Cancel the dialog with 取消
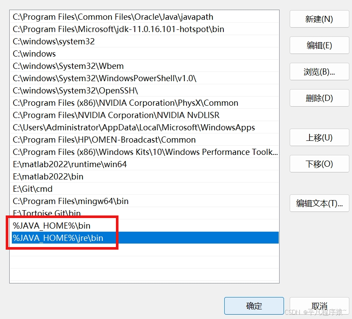This screenshot has width=352, height=319. (319, 306)
